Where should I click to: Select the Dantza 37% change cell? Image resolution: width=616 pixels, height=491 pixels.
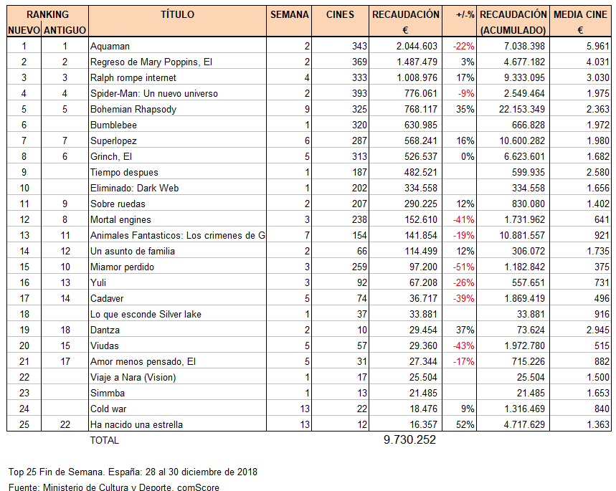[x=465, y=330]
